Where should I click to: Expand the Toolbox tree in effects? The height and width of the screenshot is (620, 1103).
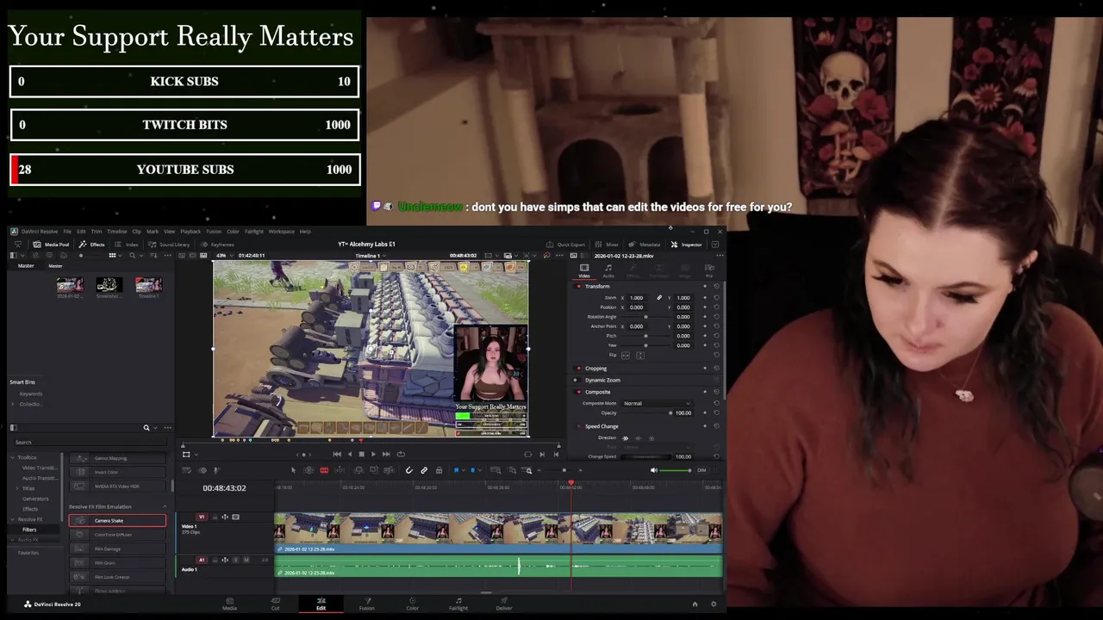13,457
